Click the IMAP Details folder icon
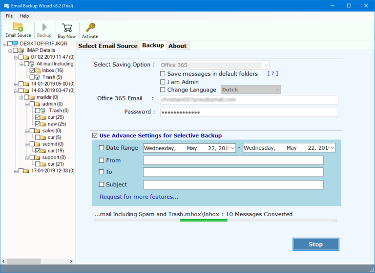 [x=21, y=50]
